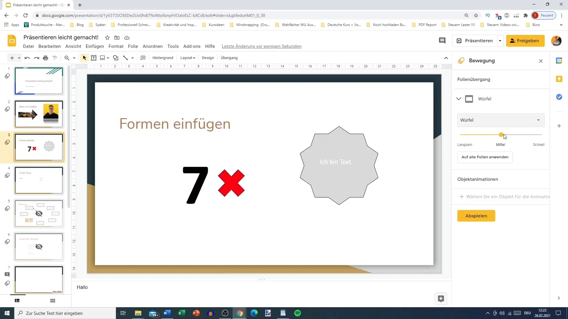Viewport: 568px width, 319px height.
Task: Click the insert image icon
Action: click(102, 58)
